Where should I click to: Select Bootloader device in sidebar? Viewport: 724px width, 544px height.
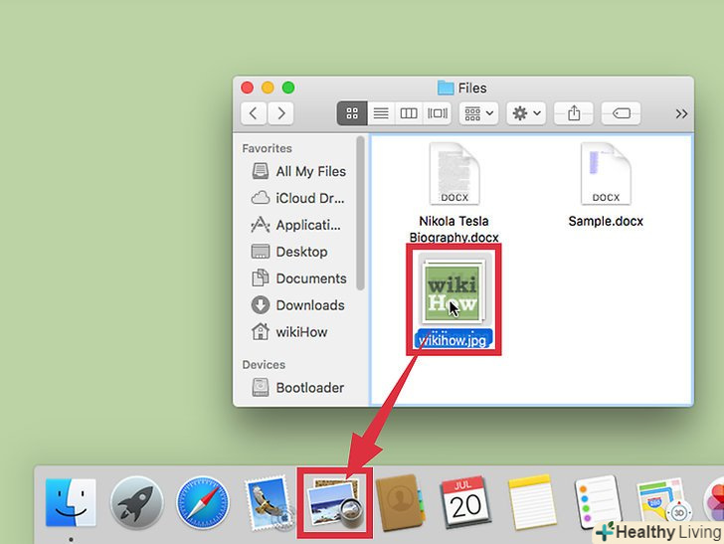pyautogui.click(x=297, y=388)
